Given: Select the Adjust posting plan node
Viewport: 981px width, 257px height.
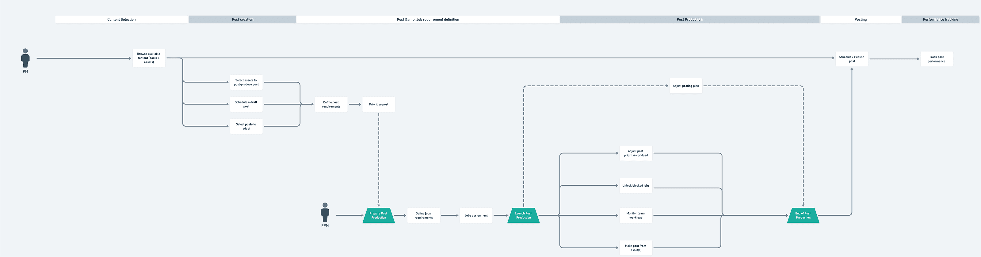Looking at the screenshot, I should tap(686, 86).
